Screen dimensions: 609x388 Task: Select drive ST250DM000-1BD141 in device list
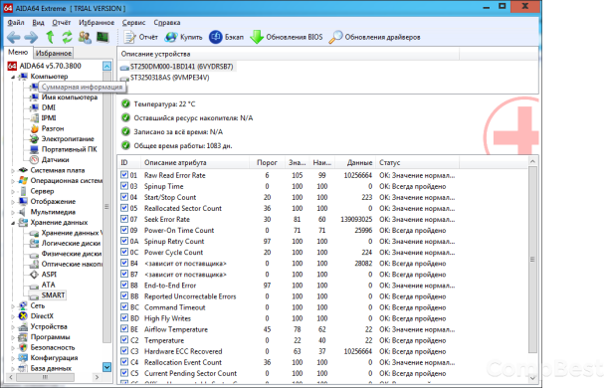(181, 67)
